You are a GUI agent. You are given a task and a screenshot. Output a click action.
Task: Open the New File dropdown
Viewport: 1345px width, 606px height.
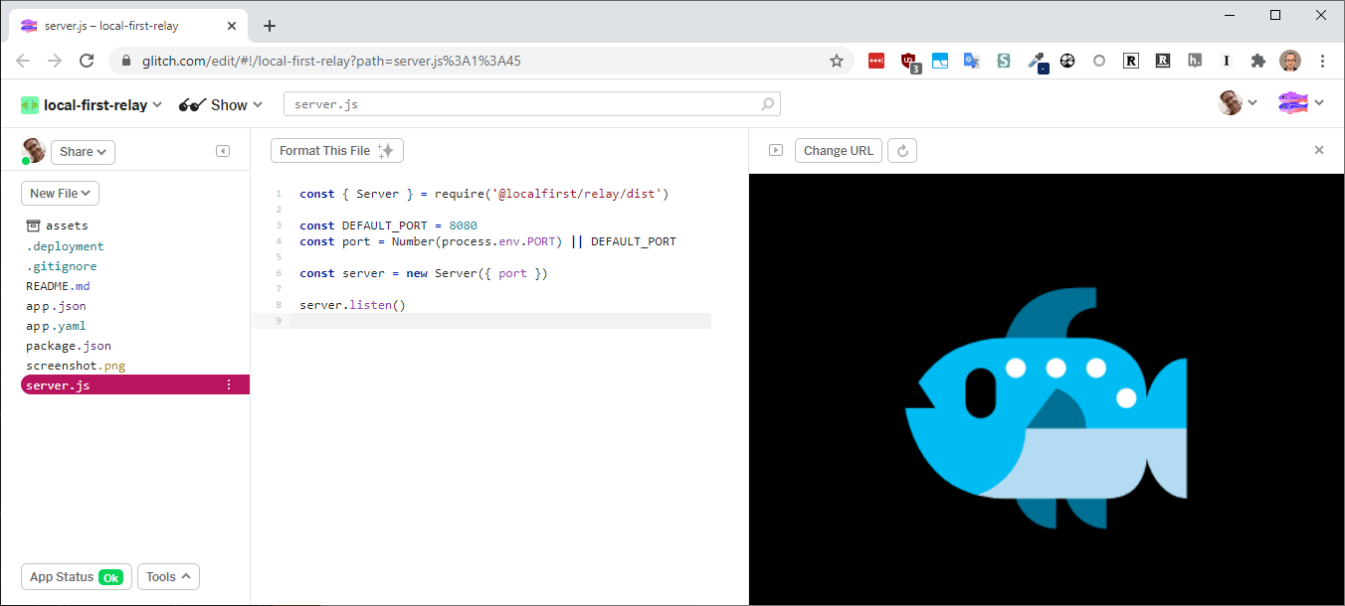[60, 193]
